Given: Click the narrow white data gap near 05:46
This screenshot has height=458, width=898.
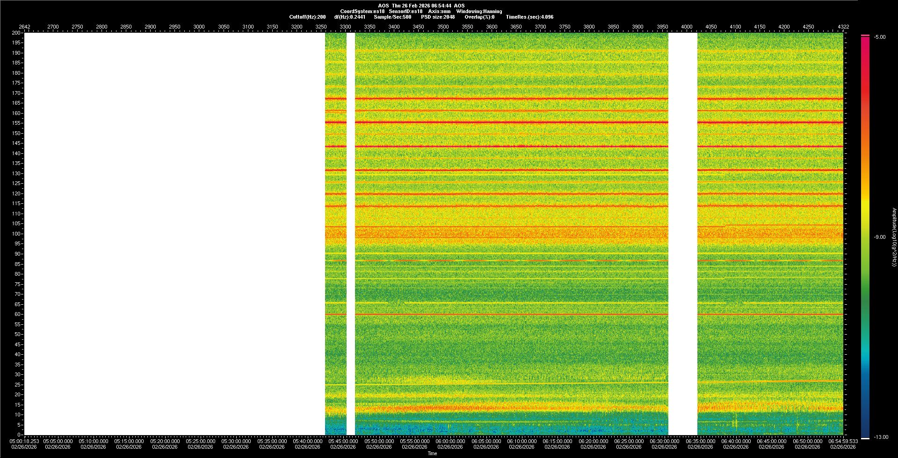Looking at the screenshot, I should [350, 234].
